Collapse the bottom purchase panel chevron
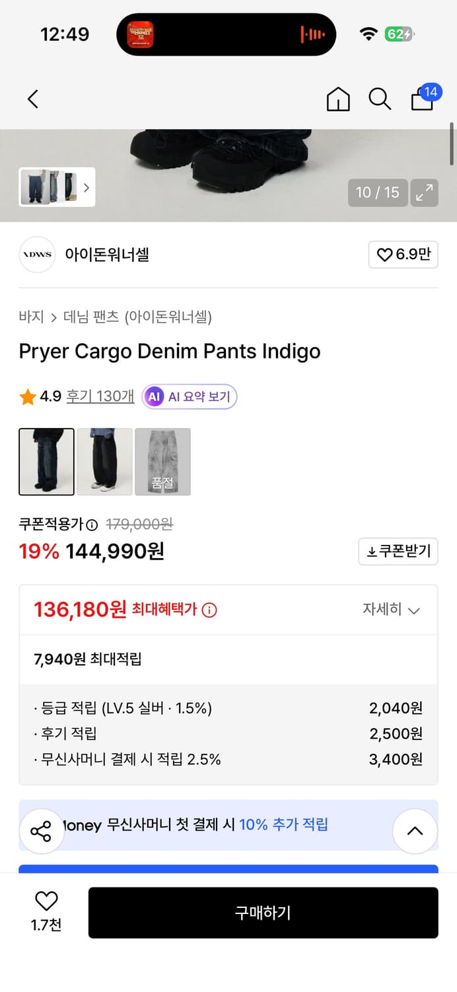 coord(415,831)
